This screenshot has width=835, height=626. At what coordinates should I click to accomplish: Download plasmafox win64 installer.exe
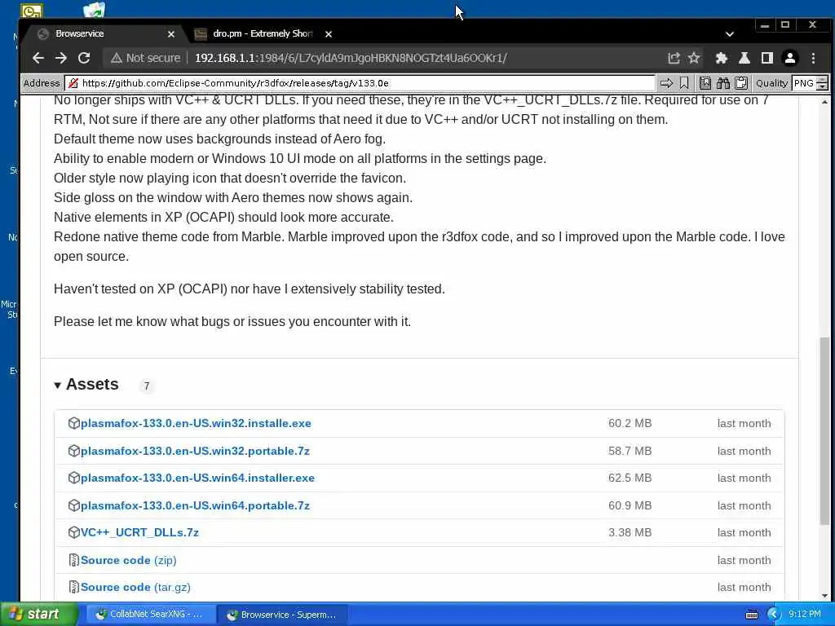coord(197,478)
